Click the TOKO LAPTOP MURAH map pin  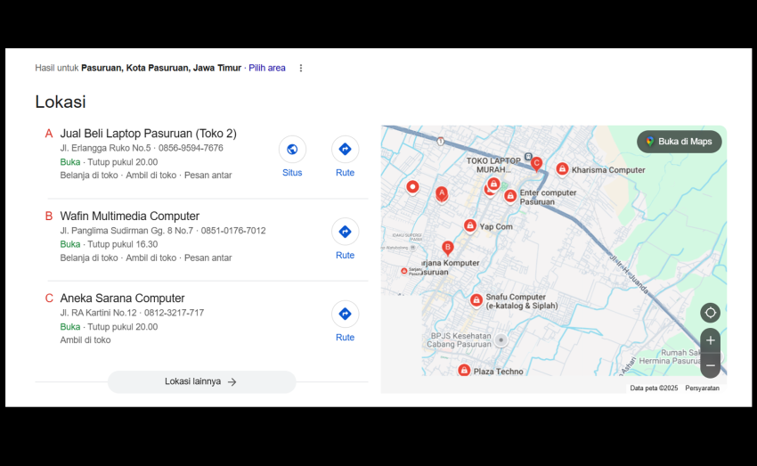(x=493, y=184)
